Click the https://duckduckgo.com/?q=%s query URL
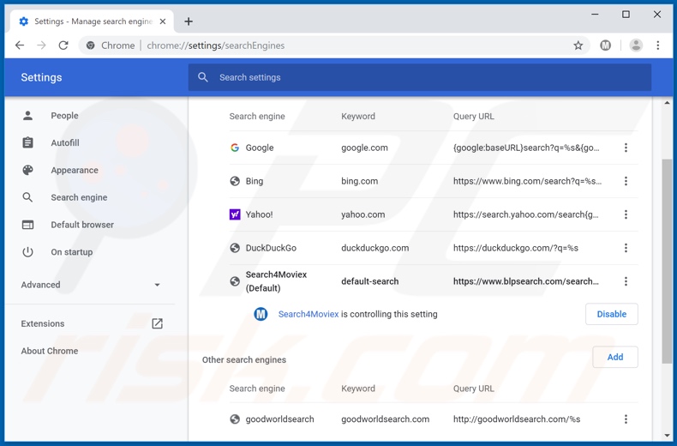This screenshot has width=677, height=446. pos(516,248)
